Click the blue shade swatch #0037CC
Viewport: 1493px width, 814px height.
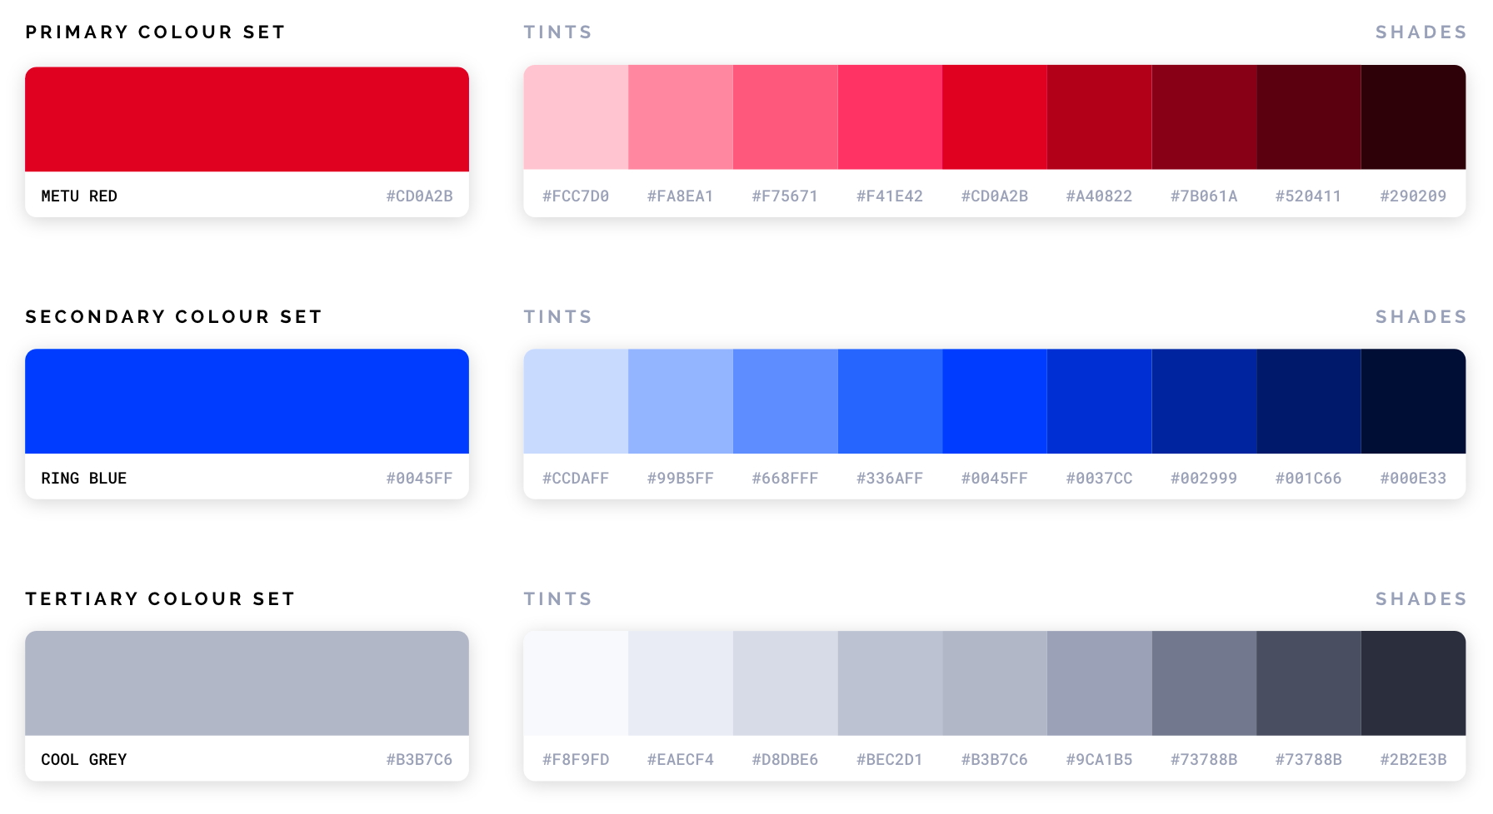[x=1100, y=401]
